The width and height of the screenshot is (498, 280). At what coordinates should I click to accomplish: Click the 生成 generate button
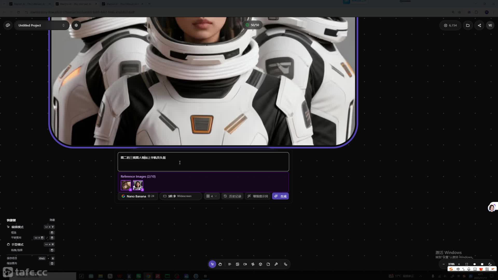coord(280,196)
